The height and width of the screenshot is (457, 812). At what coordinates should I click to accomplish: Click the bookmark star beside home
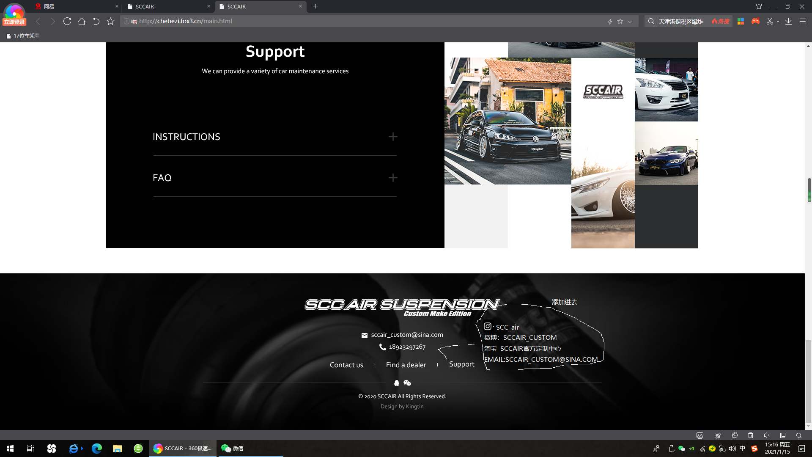[x=110, y=21]
